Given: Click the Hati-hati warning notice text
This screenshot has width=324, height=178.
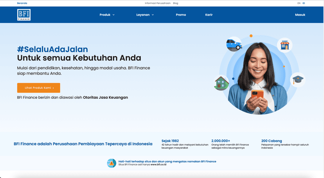Looking at the screenshot, I should tap(167, 162).
